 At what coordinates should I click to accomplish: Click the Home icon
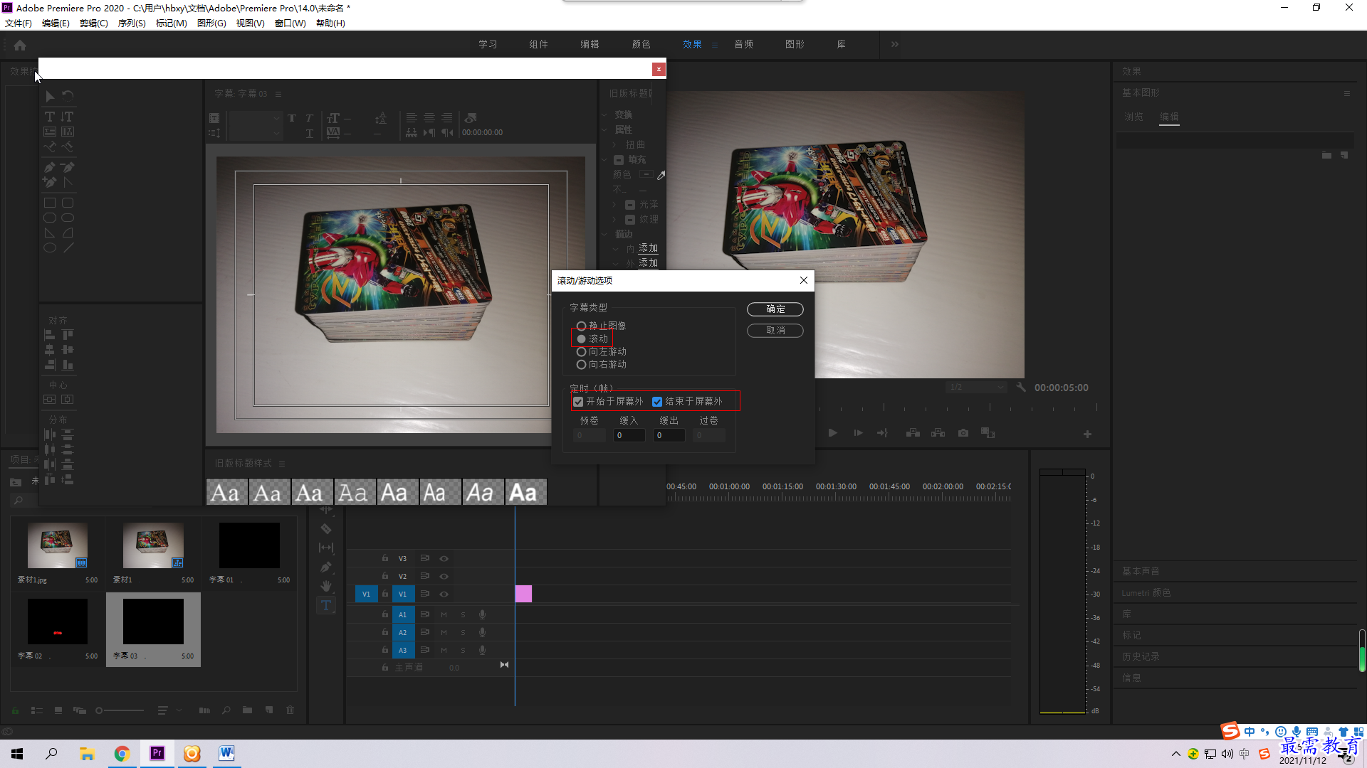point(20,45)
